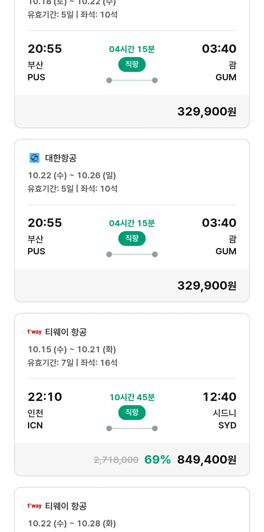
Task: Click t'way logo on the 10.15–10.21 flight
Action: (34, 332)
